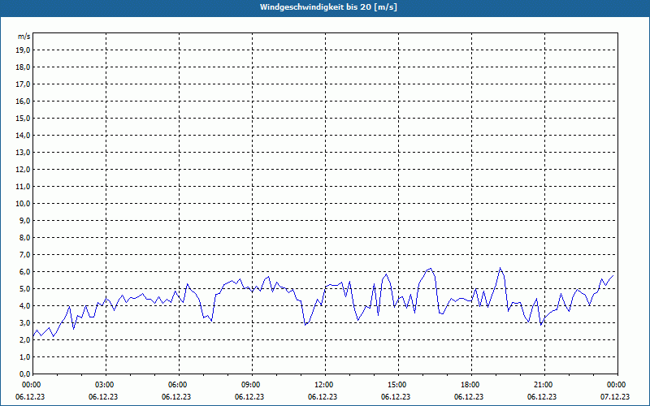650x406 pixels.
Task: Click the 'm/s' unit label
Action: click(24, 37)
